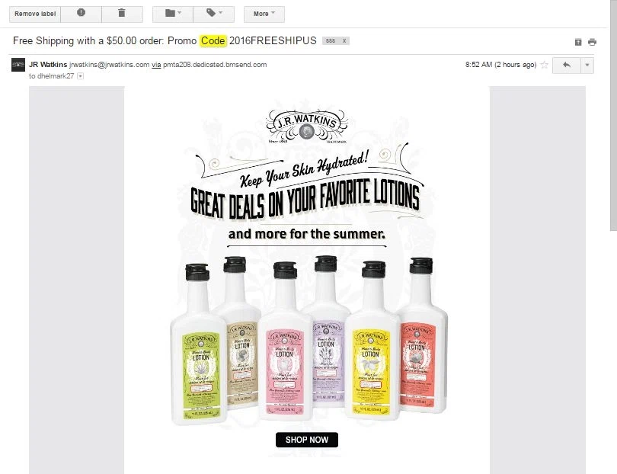The height and width of the screenshot is (474, 617).
Task: Show details arrow next to dhelmark27
Action: coord(80,76)
